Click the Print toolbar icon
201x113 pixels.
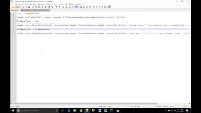[29, 7]
